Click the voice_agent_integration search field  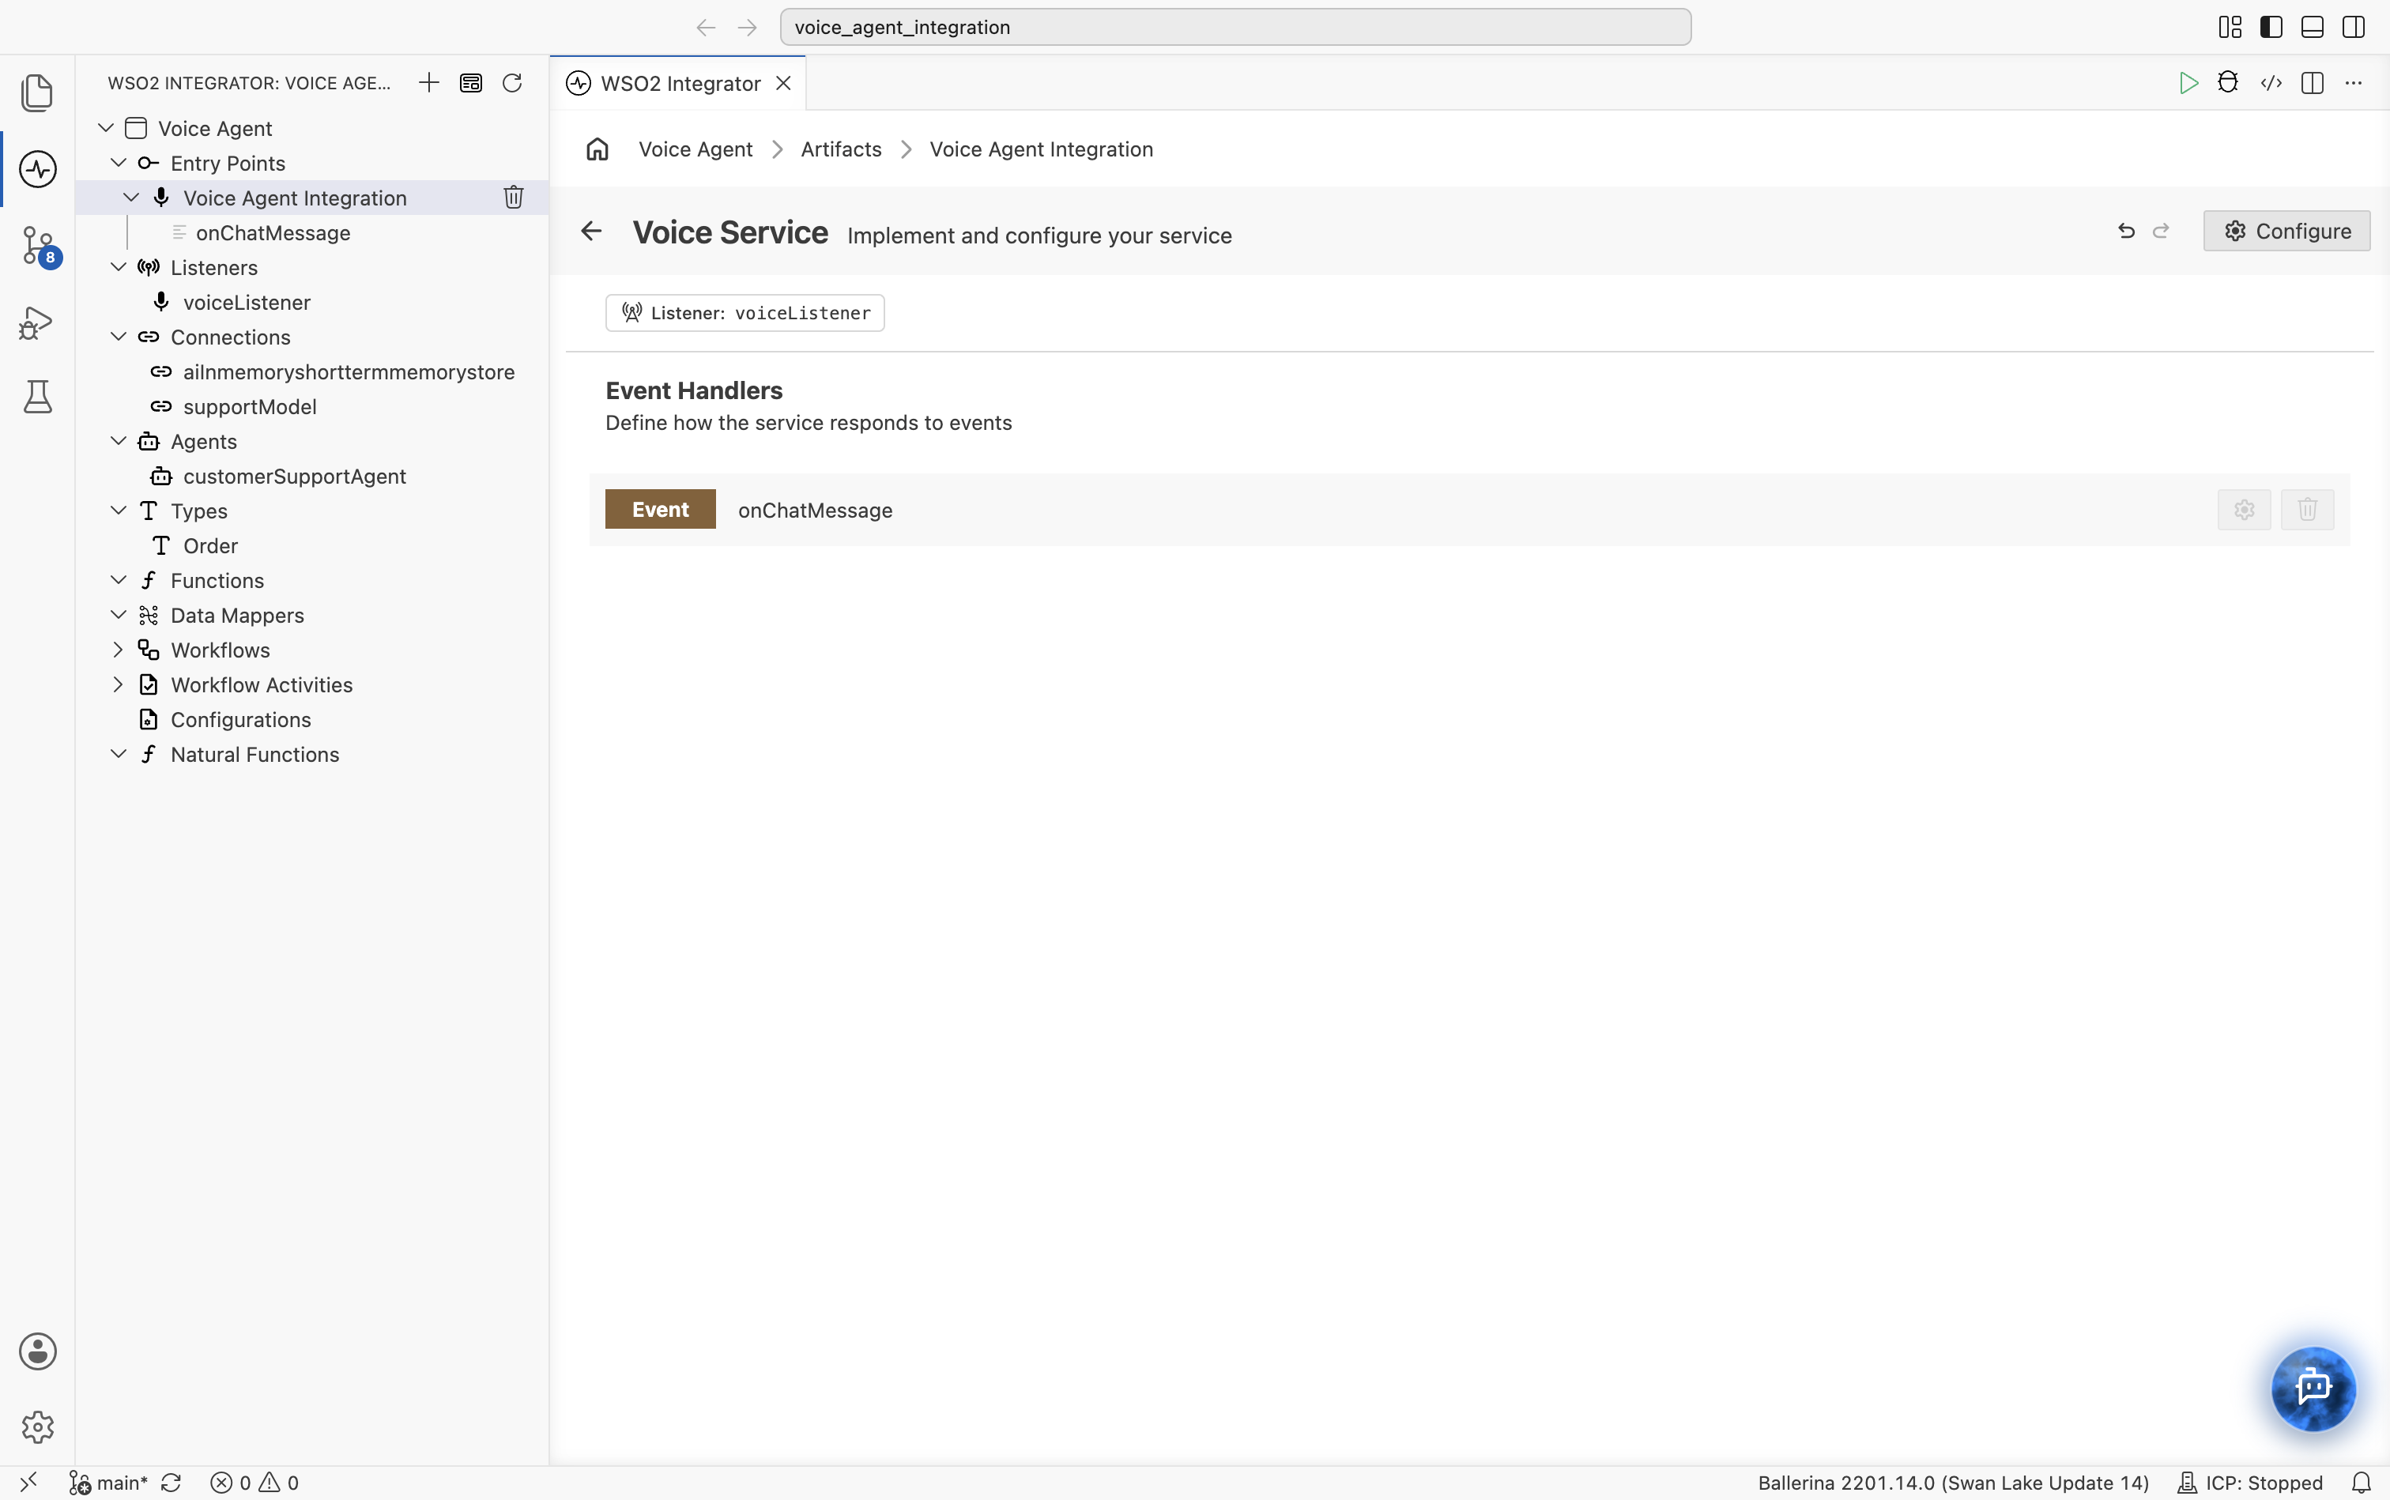[x=1235, y=27]
